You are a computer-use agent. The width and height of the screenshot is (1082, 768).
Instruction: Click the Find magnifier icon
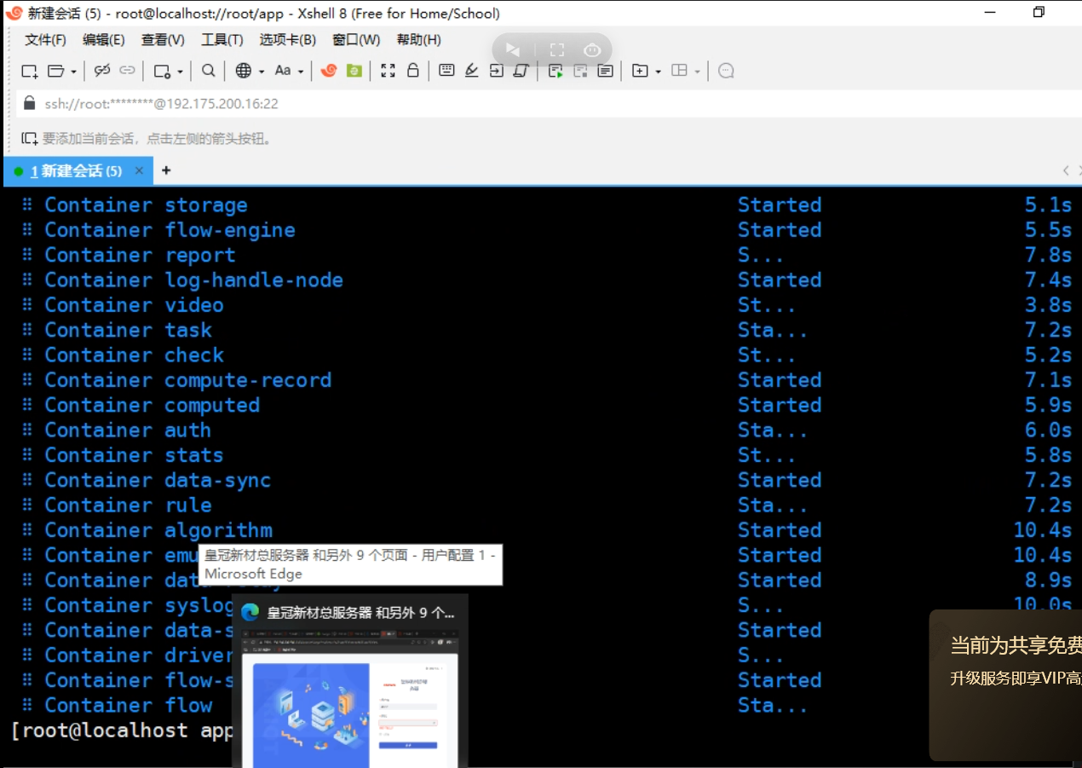click(209, 71)
